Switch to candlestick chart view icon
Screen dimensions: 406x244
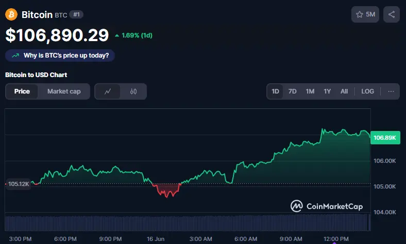coord(133,91)
